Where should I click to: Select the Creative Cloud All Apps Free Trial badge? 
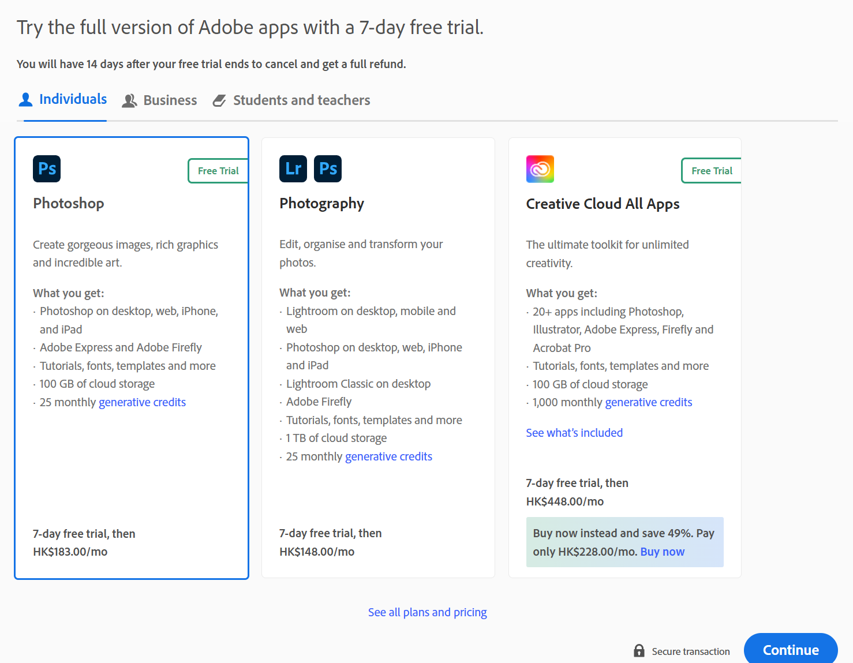point(712,171)
